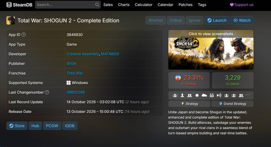This screenshot has width=271, height=147.
Task: Click the two-person icon beside the +17 counter
Action: coord(241,95)
